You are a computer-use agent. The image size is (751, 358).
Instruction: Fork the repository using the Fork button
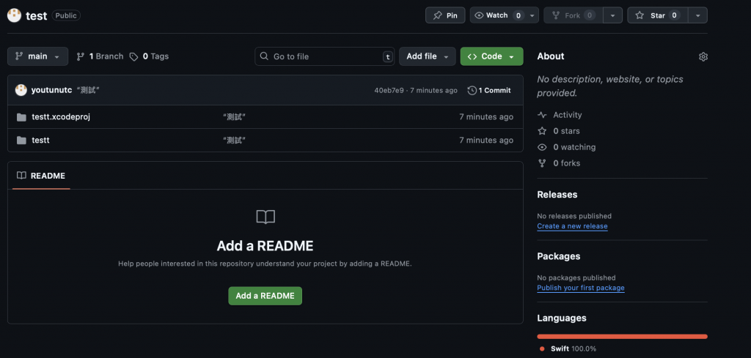tap(574, 15)
